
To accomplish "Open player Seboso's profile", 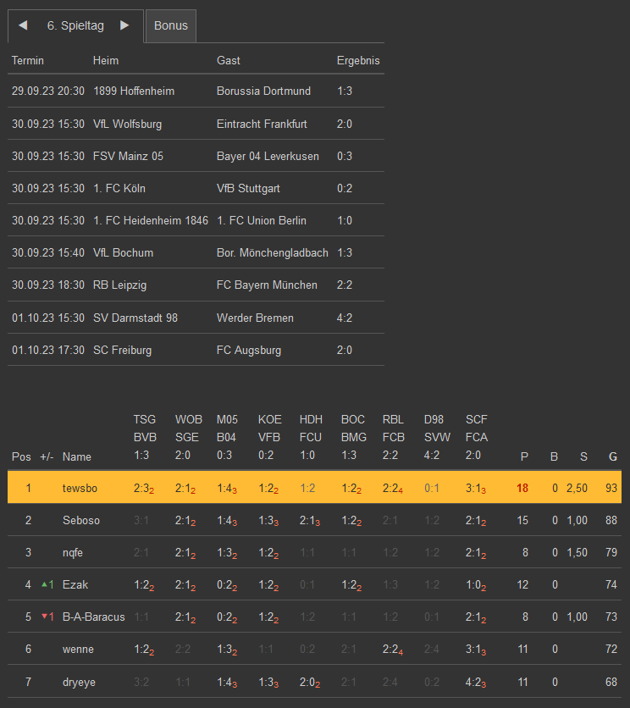I will pos(81,520).
